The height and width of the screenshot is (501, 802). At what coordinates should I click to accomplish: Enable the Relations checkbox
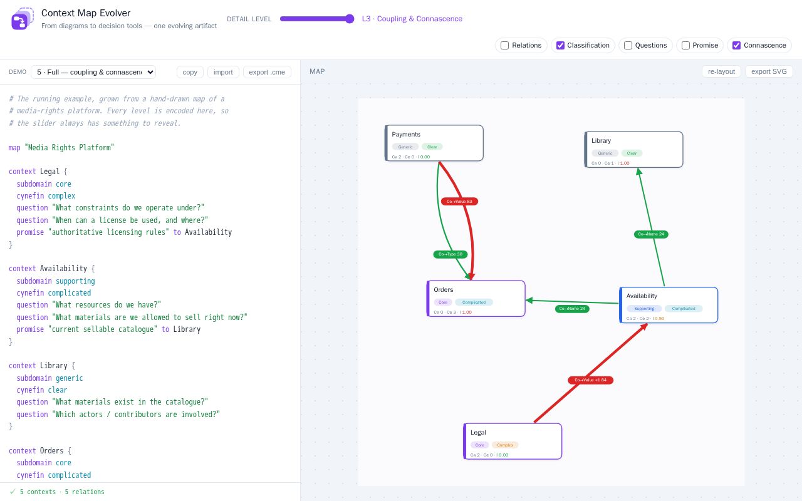[504, 46]
